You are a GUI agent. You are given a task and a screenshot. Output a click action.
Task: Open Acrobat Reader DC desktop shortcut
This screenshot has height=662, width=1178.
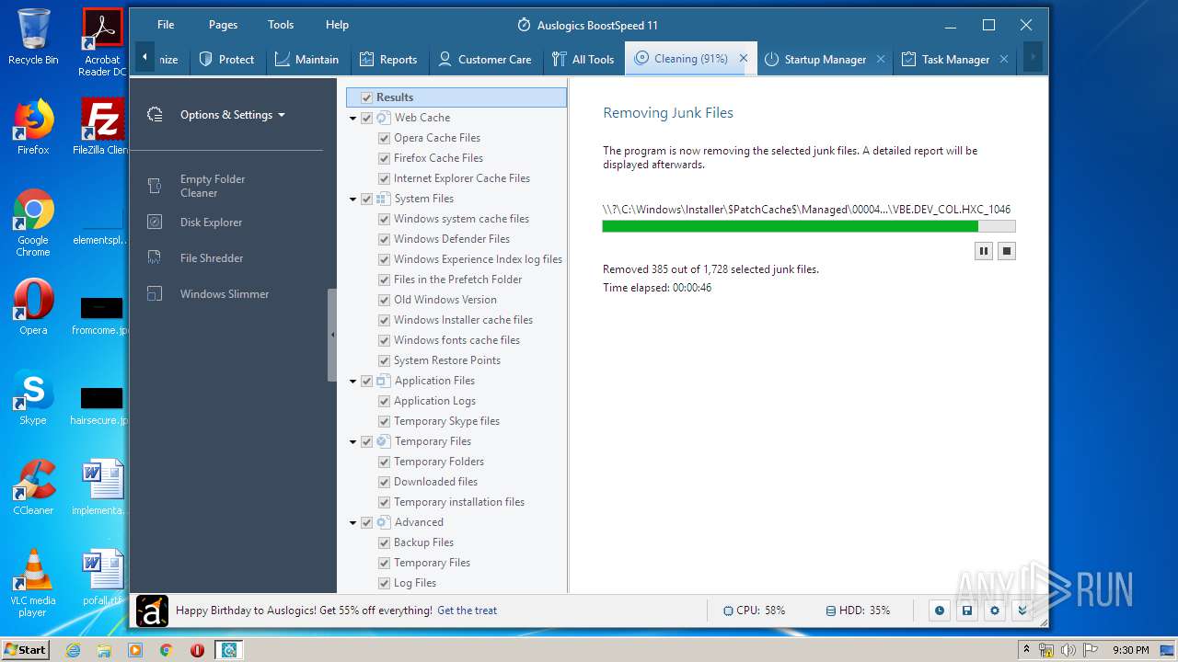pos(102,42)
